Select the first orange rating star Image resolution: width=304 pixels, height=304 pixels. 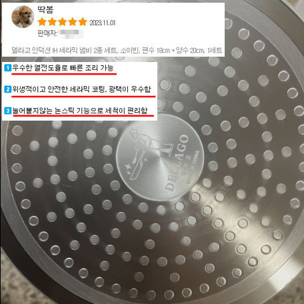pyautogui.click(x=42, y=22)
